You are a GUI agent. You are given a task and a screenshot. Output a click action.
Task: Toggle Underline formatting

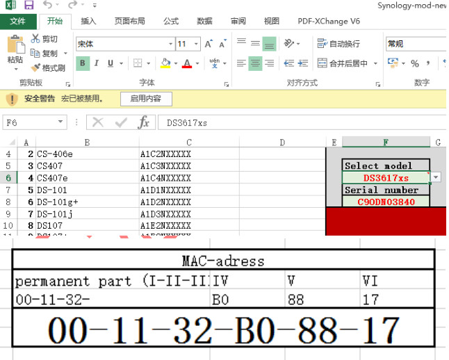111,63
